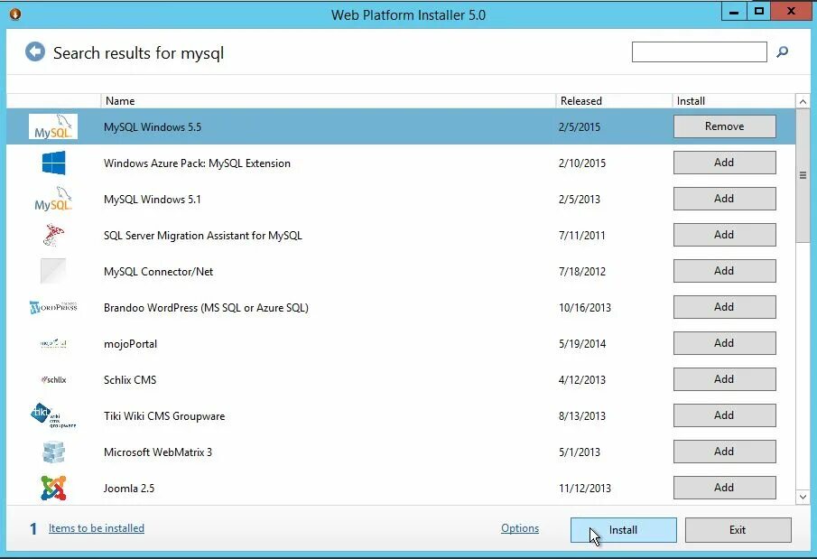Click the release date 5/19/2014

[582, 344]
